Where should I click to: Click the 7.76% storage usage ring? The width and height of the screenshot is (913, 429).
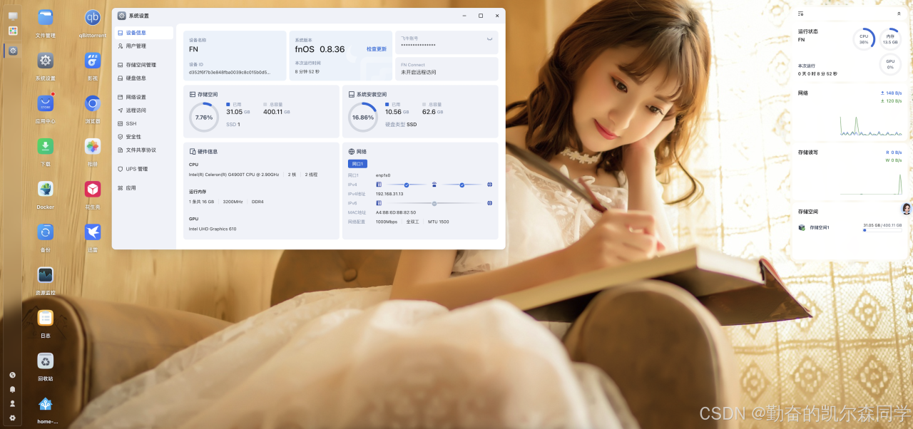pos(204,117)
